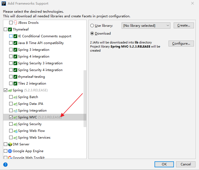Check the thymeleaf-testing checkbox
The height and width of the screenshot is (170, 199).
tap(11, 76)
